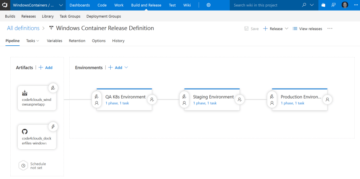Select the code4clouds_windowsaspnetapp artifact name

tap(36, 102)
